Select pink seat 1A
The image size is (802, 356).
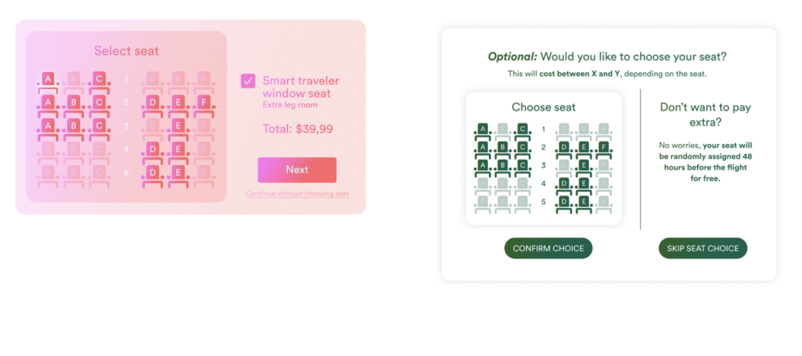(x=48, y=79)
